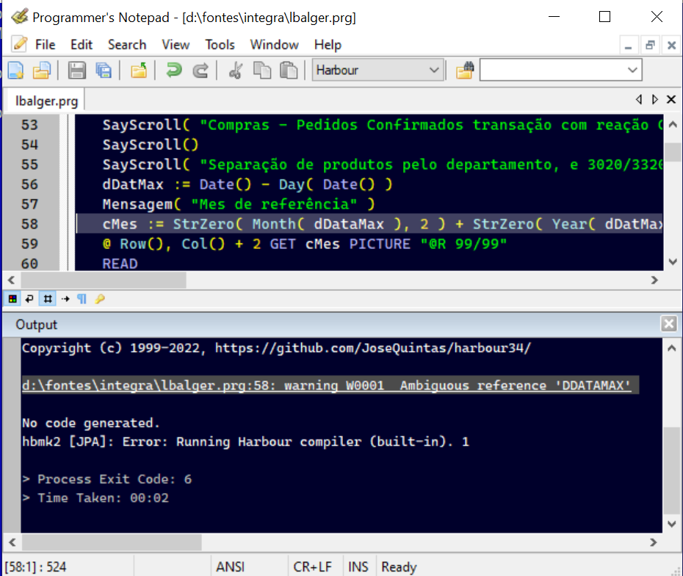The height and width of the screenshot is (576, 683).
Task: Click the Close file folder icon
Action: [x=139, y=70]
